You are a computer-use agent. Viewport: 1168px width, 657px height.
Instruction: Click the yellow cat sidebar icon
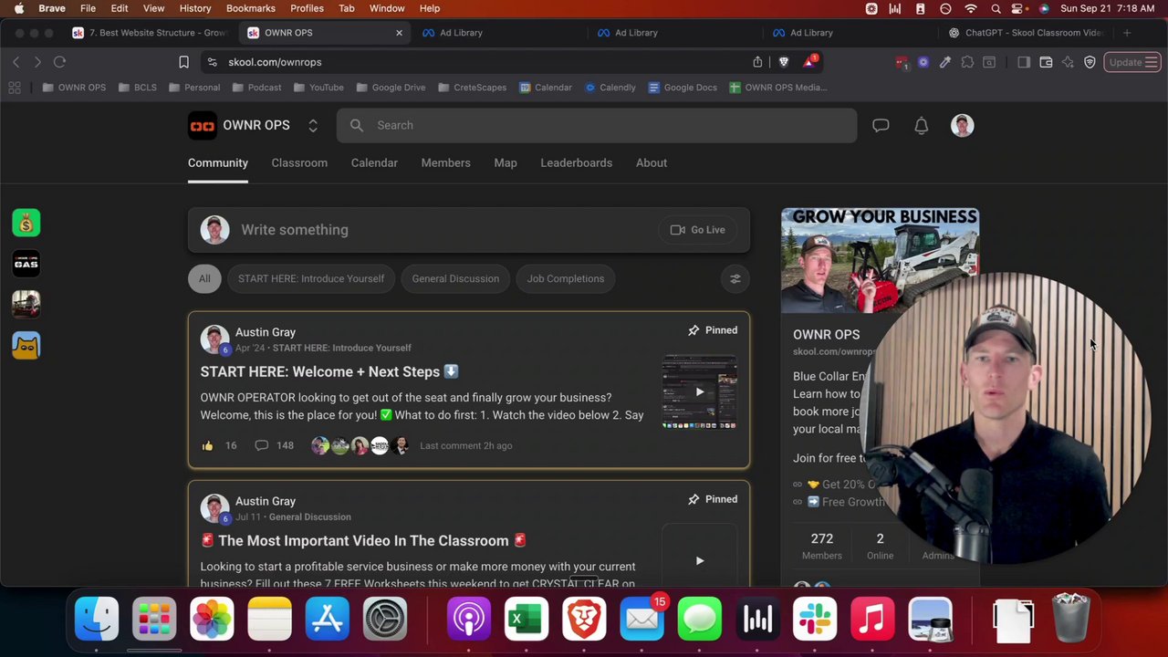pos(26,345)
